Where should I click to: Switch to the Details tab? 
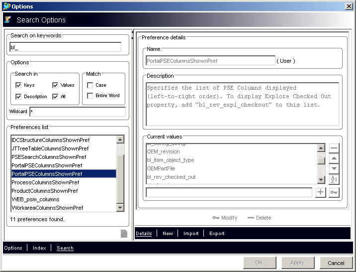click(144, 233)
